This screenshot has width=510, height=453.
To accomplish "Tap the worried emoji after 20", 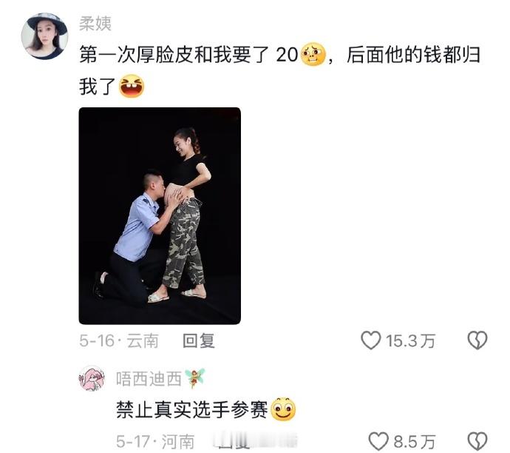I will [313, 54].
